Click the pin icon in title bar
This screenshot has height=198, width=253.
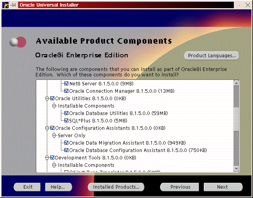click(13, 5)
